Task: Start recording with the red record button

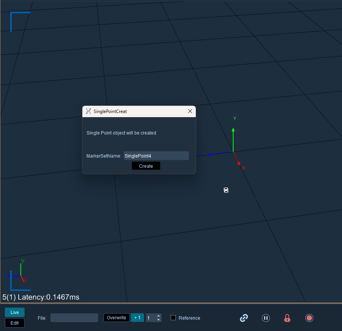Action: point(309,318)
